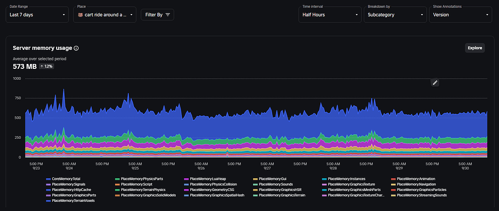Toggle the PlaceMemory:PhysicsCollision legend series
Screen dimensions: 499x211
tap(211, 184)
